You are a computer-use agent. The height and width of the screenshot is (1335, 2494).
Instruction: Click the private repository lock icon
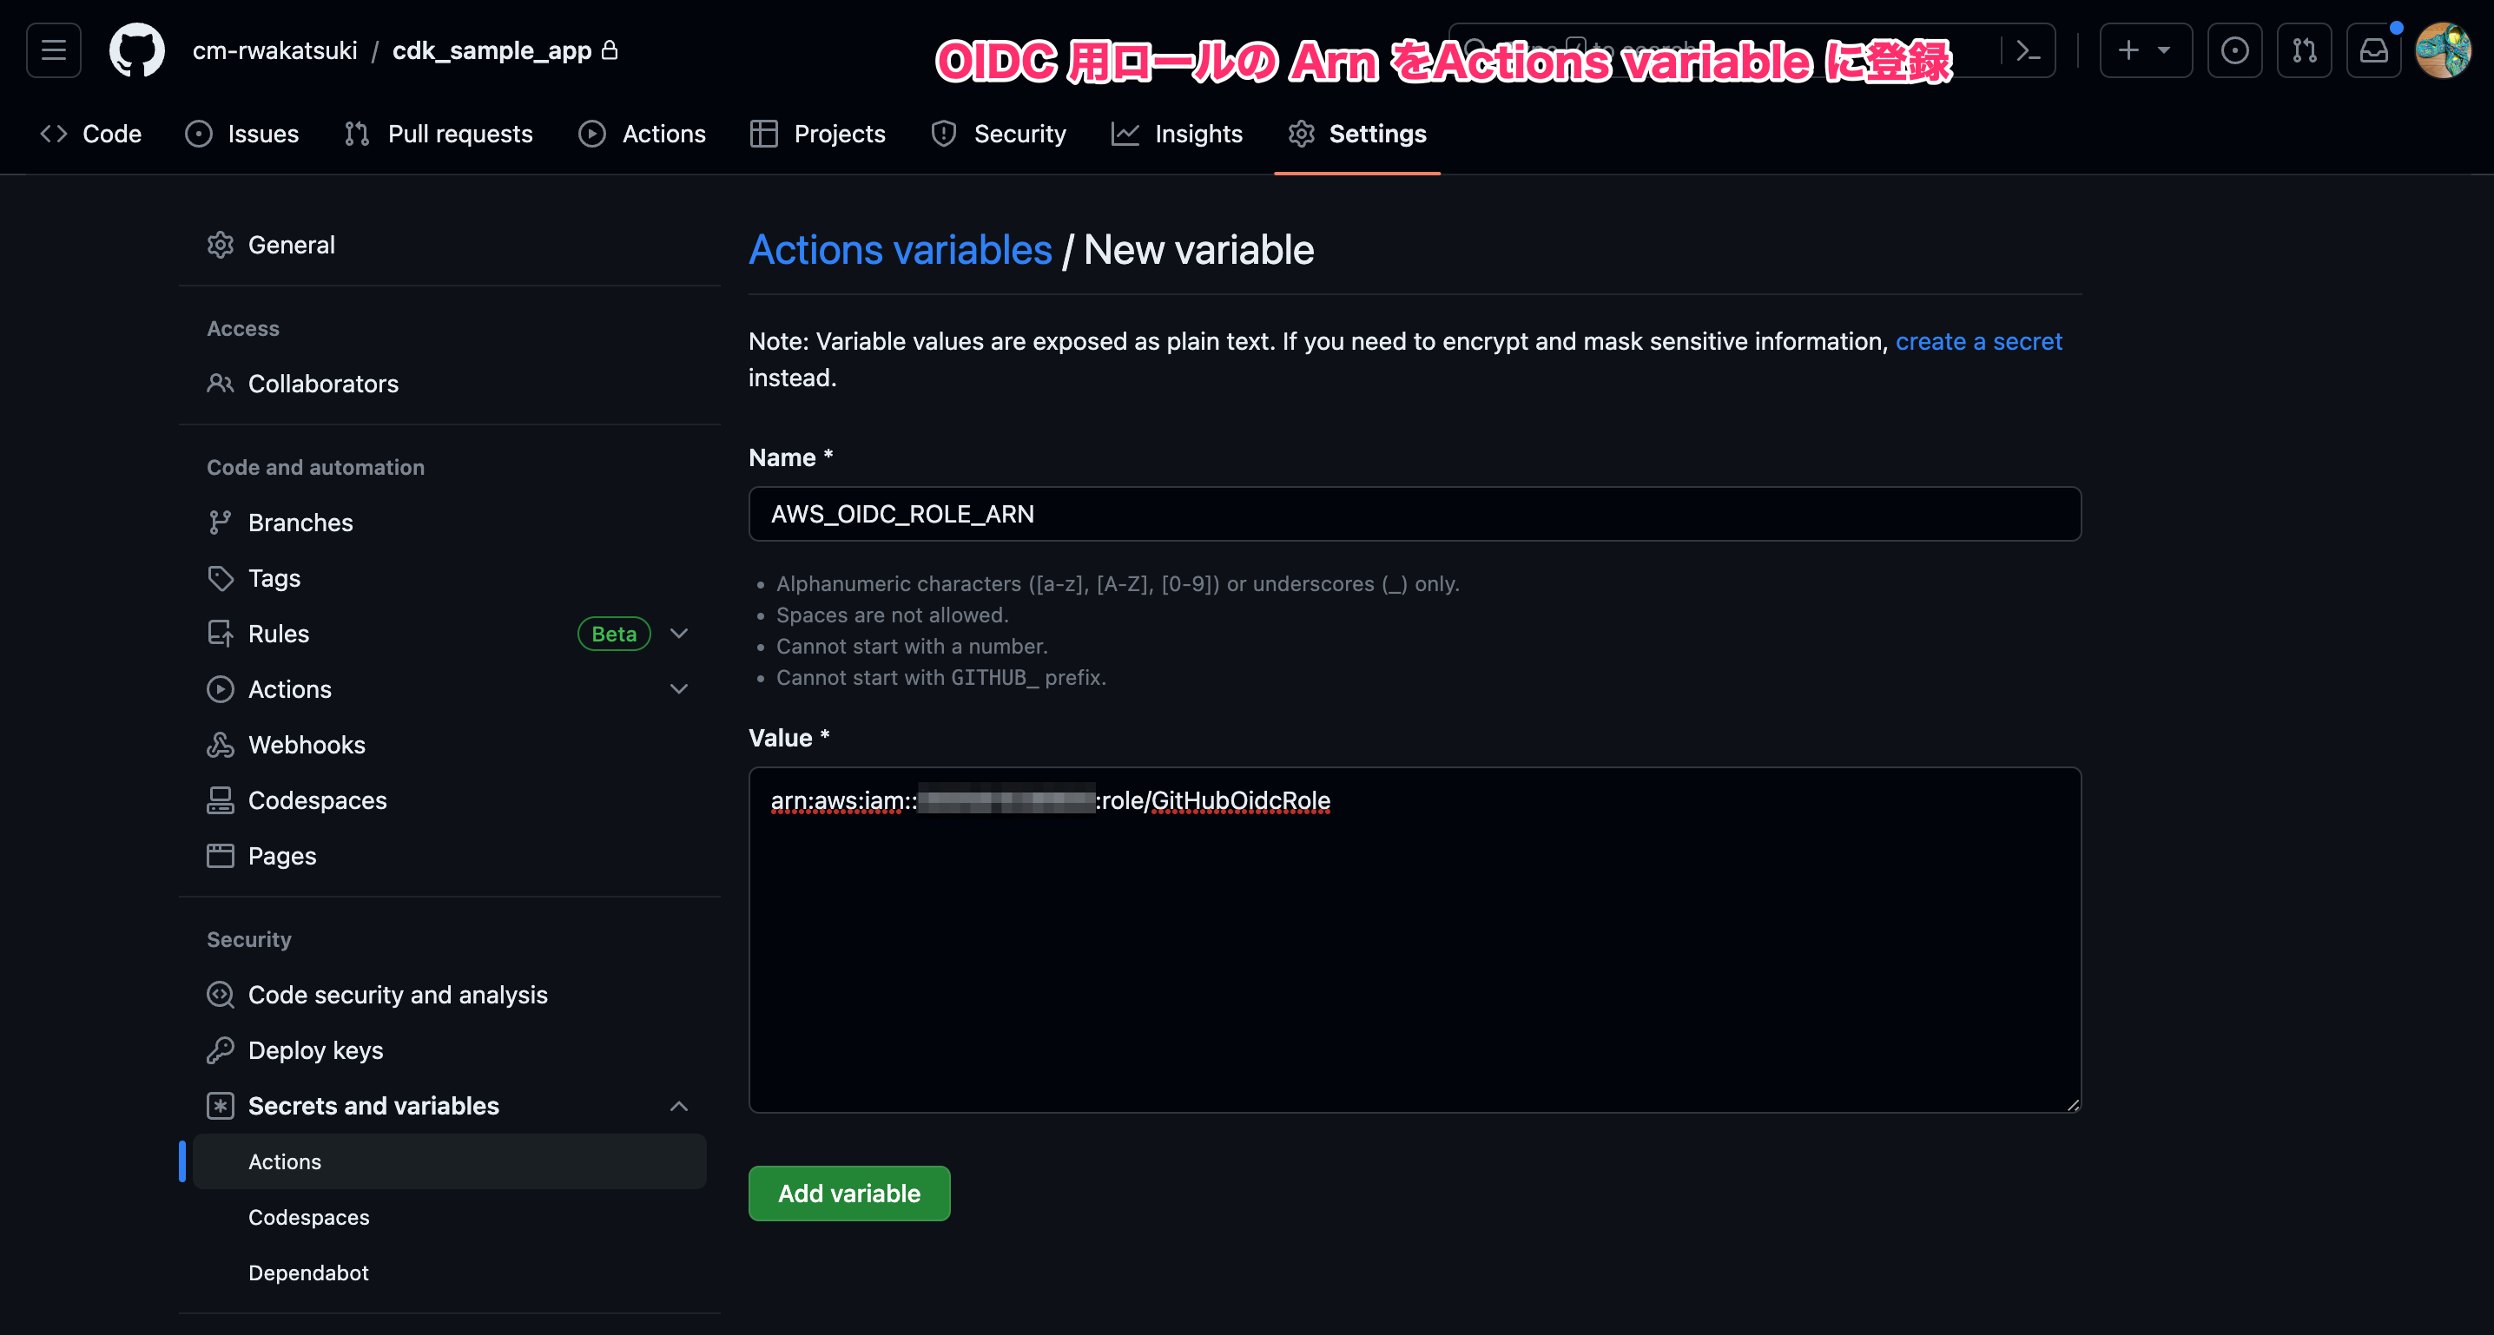611,49
